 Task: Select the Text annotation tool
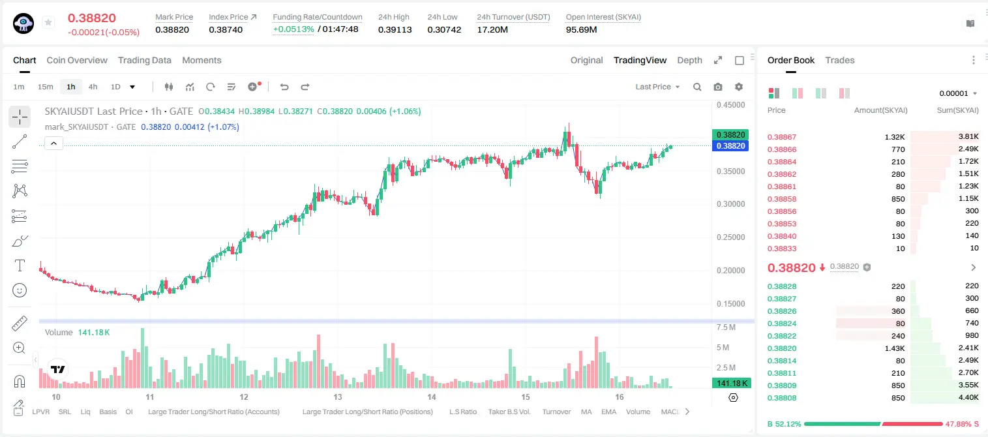coord(20,265)
